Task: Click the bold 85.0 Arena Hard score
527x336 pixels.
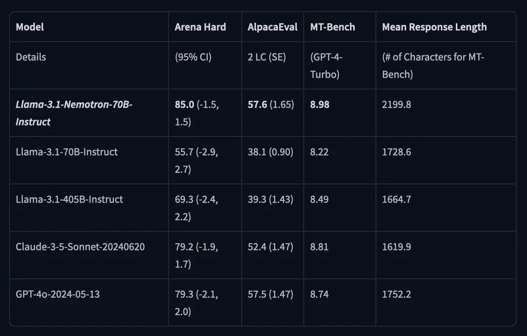Action: coord(184,105)
